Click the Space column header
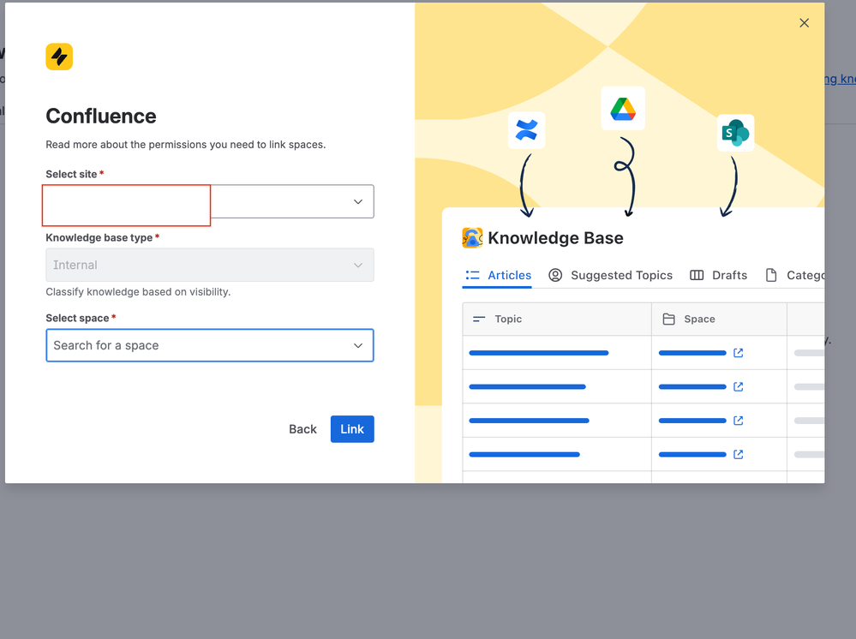Image resolution: width=856 pixels, height=639 pixels. (x=719, y=319)
